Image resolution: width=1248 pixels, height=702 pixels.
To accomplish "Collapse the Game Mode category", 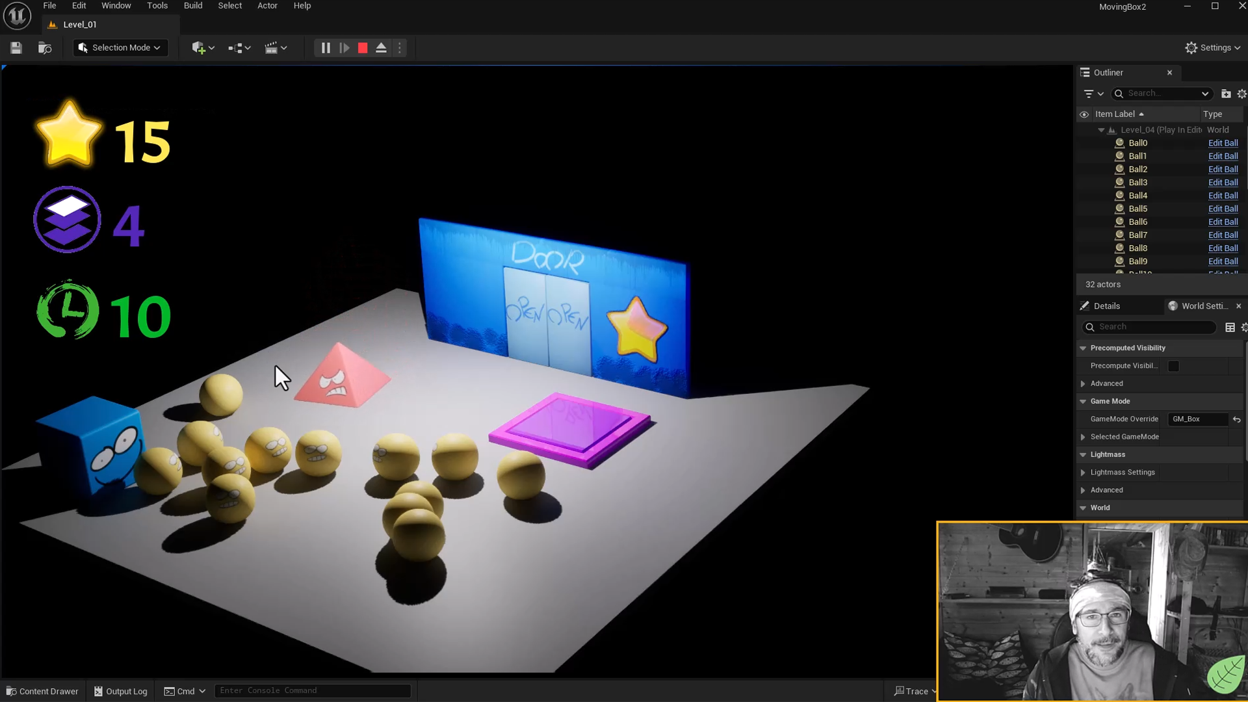I will (x=1084, y=402).
